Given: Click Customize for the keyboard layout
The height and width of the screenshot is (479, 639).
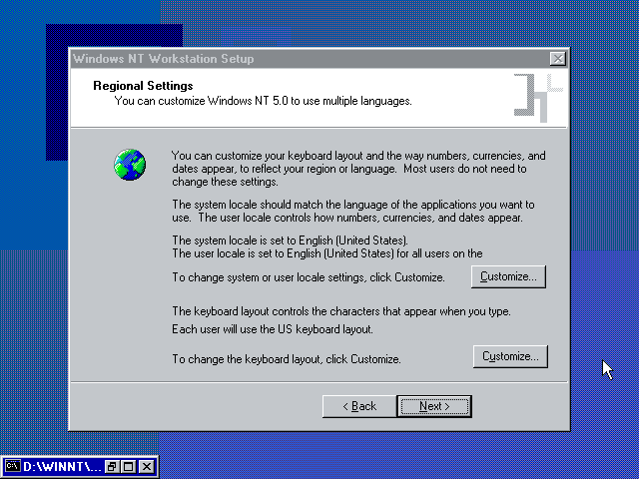Looking at the screenshot, I should (510, 357).
